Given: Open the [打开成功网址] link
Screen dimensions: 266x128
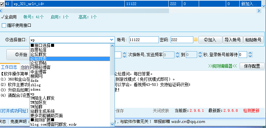Looking at the screenshot, I should pyautogui.click(x=14, y=111).
